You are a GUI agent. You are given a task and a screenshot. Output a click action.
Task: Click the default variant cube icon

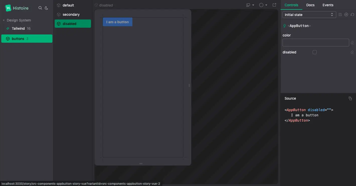pyautogui.click(x=59, y=5)
